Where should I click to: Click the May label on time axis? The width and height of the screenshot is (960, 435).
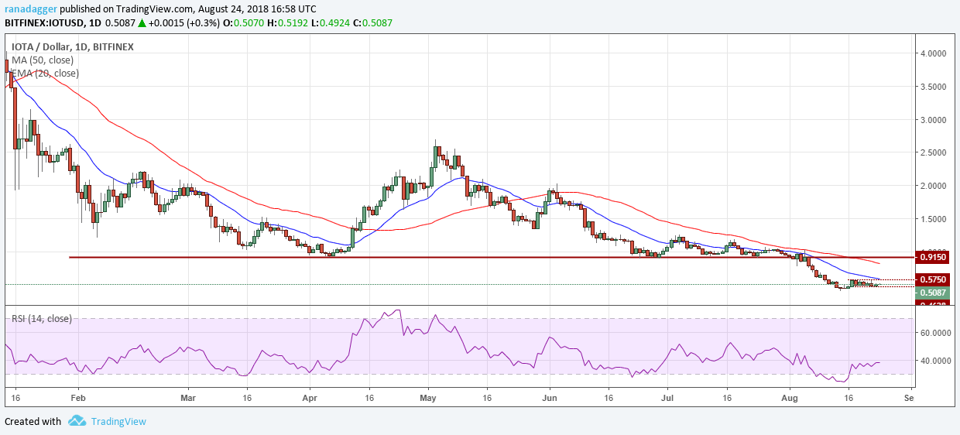[x=428, y=396]
